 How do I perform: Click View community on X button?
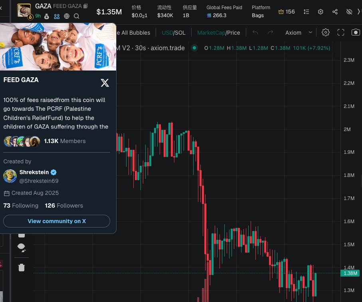click(57, 221)
